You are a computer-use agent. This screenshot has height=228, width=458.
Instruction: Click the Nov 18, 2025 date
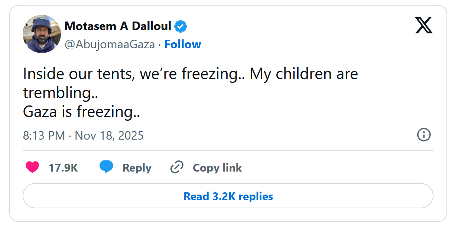[x=109, y=135]
